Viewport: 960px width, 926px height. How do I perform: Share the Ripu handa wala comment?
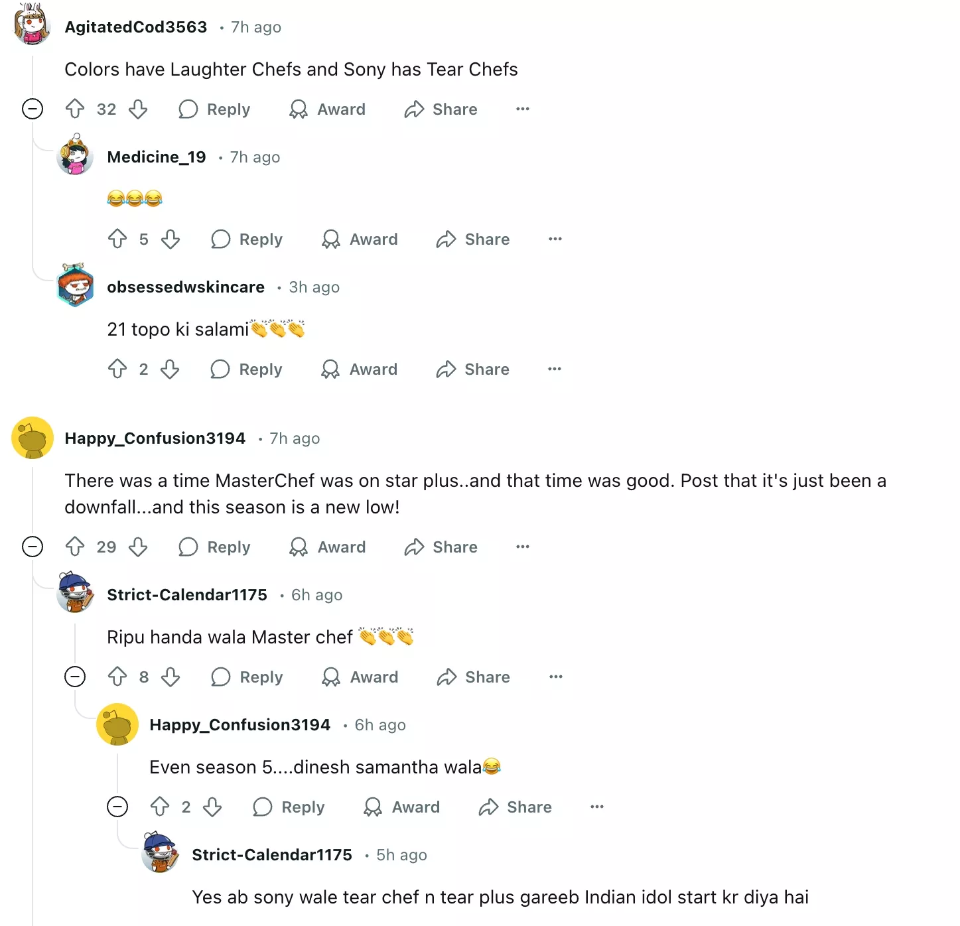(x=474, y=677)
